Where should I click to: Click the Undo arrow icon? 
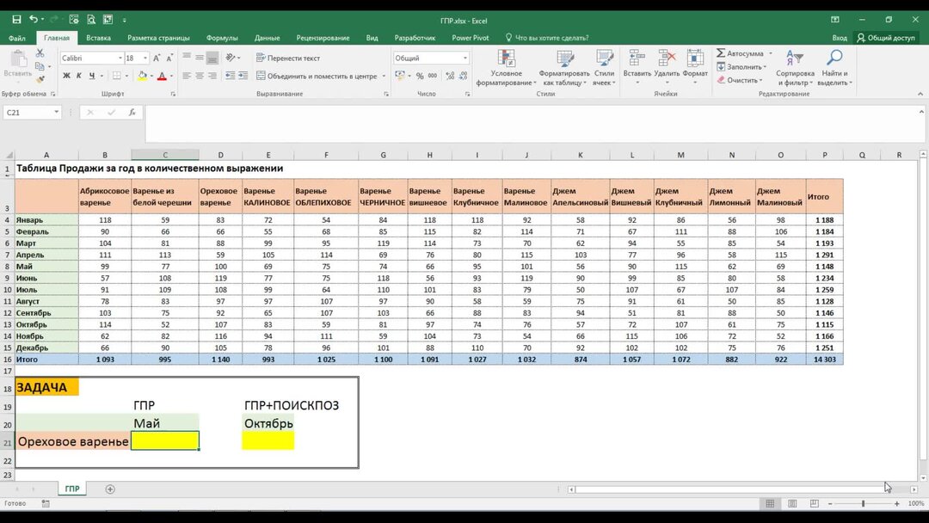(34, 20)
